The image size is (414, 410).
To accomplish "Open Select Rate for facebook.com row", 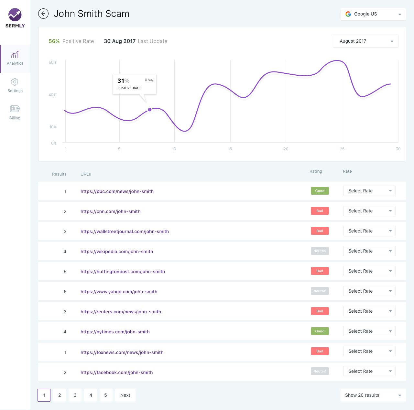I will click(369, 371).
